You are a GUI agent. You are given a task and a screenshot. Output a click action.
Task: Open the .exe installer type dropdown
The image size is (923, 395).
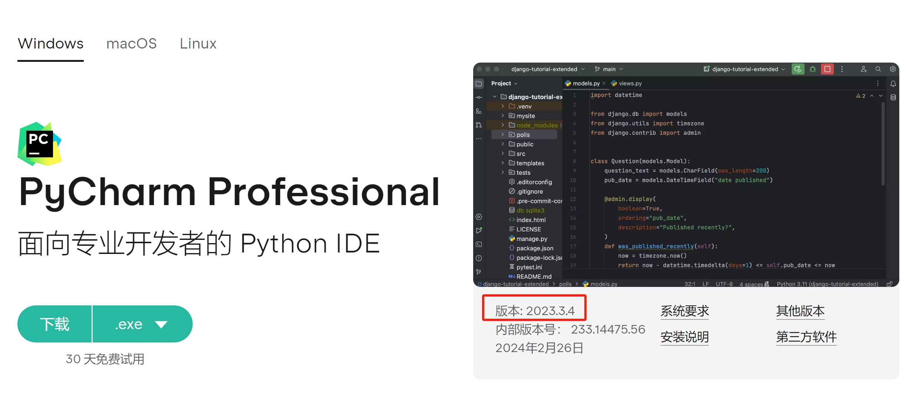tap(142, 324)
